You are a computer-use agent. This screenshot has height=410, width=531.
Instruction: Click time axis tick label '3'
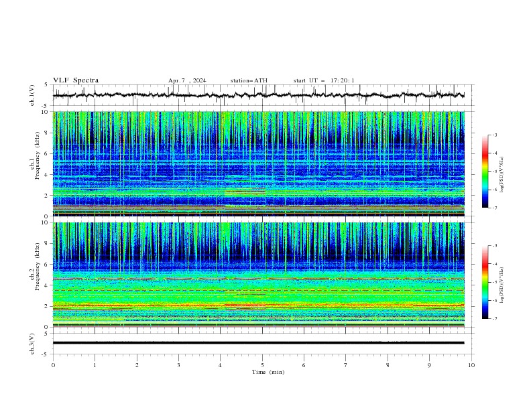pos(178,365)
